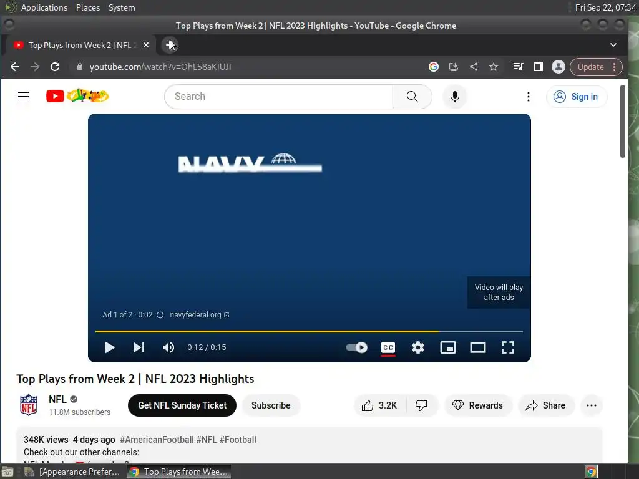
Task: Open the Places menu
Action: coord(88,7)
